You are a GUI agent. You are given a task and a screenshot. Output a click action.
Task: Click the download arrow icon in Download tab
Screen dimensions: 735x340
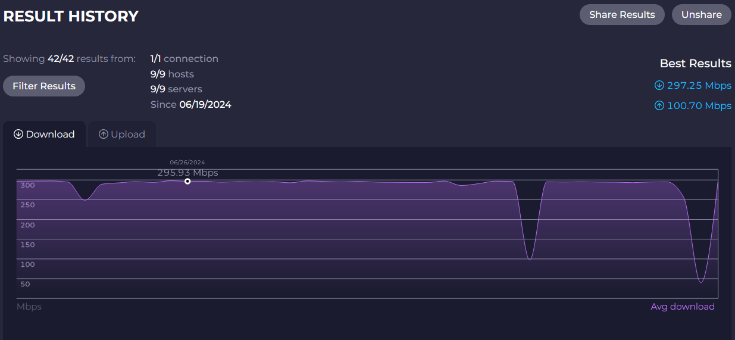coord(18,134)
